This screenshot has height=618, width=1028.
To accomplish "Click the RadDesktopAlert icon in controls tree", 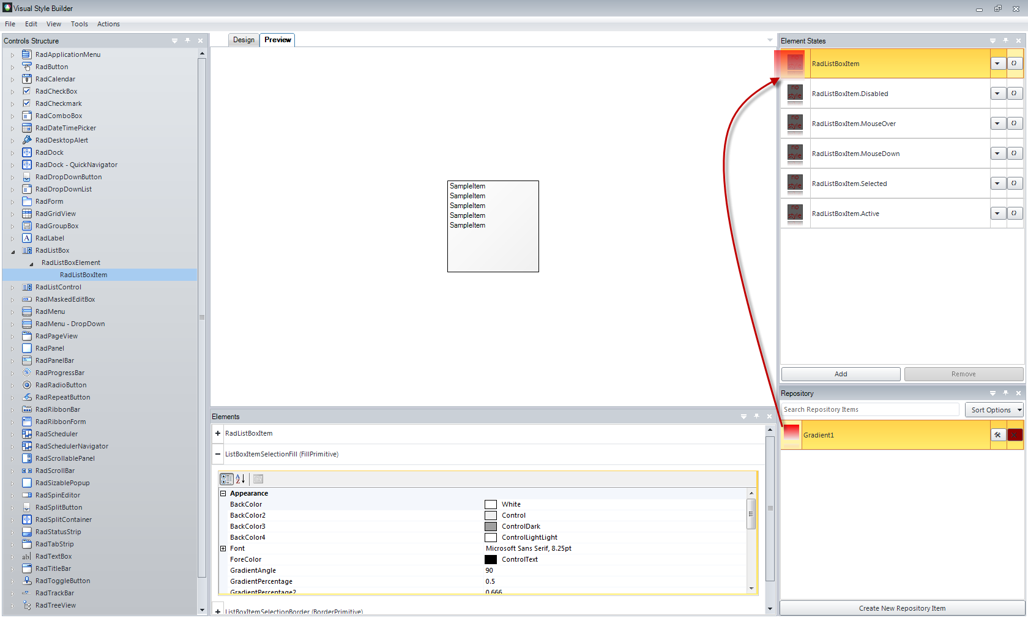I will (x=27, y=140).
